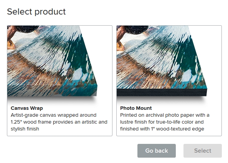Click the wrapped image edge on Canvas Wrap
228x163 pixels.
tap(52, 91)
